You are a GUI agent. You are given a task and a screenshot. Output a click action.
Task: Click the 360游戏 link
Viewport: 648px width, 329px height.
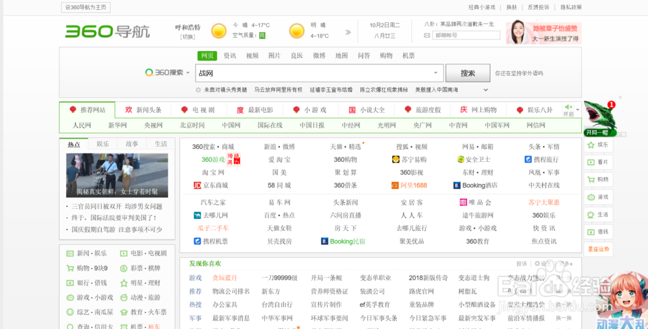click(213, 159)
